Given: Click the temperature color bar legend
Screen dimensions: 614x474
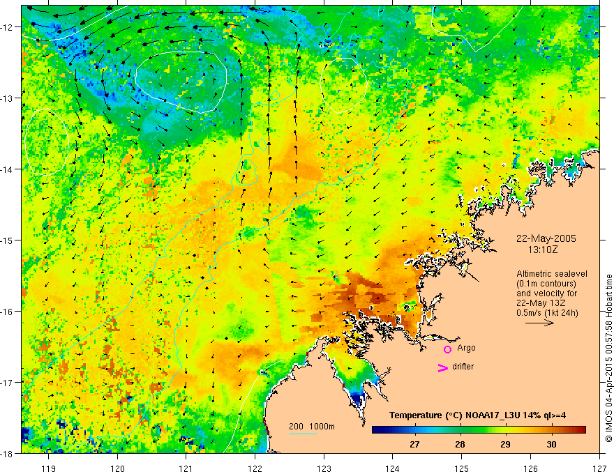Looking at the screenshot, I should pos(479,430).
